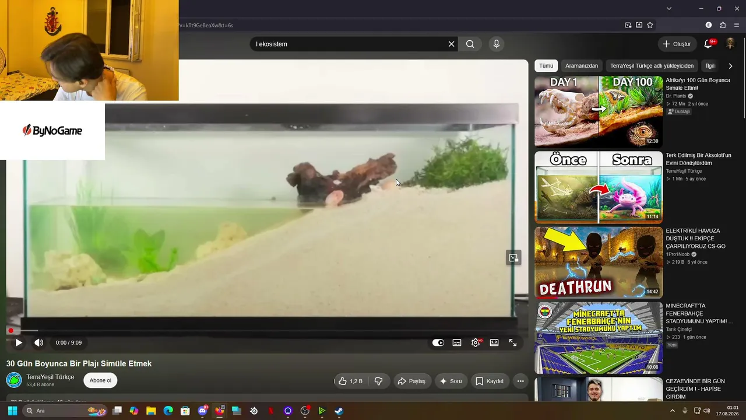Screen dimensions: 746x420
Task: Share the video with Paylaş
Action: (411, 381)
